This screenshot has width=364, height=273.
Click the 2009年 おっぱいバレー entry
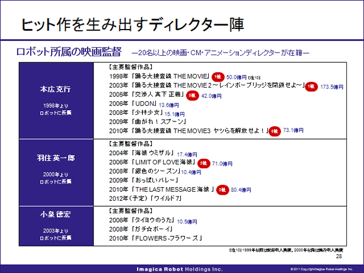[143, 180]
